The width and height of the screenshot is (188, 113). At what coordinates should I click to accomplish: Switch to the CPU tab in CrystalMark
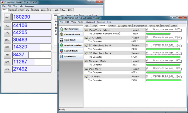[x=27, y=10]
